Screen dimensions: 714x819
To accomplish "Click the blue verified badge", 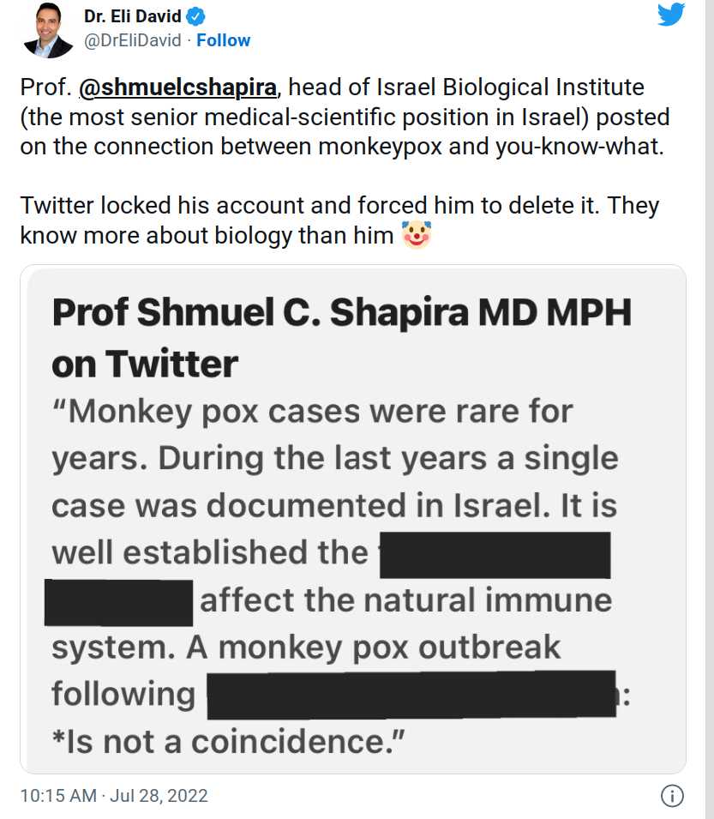I will [197, 16].
